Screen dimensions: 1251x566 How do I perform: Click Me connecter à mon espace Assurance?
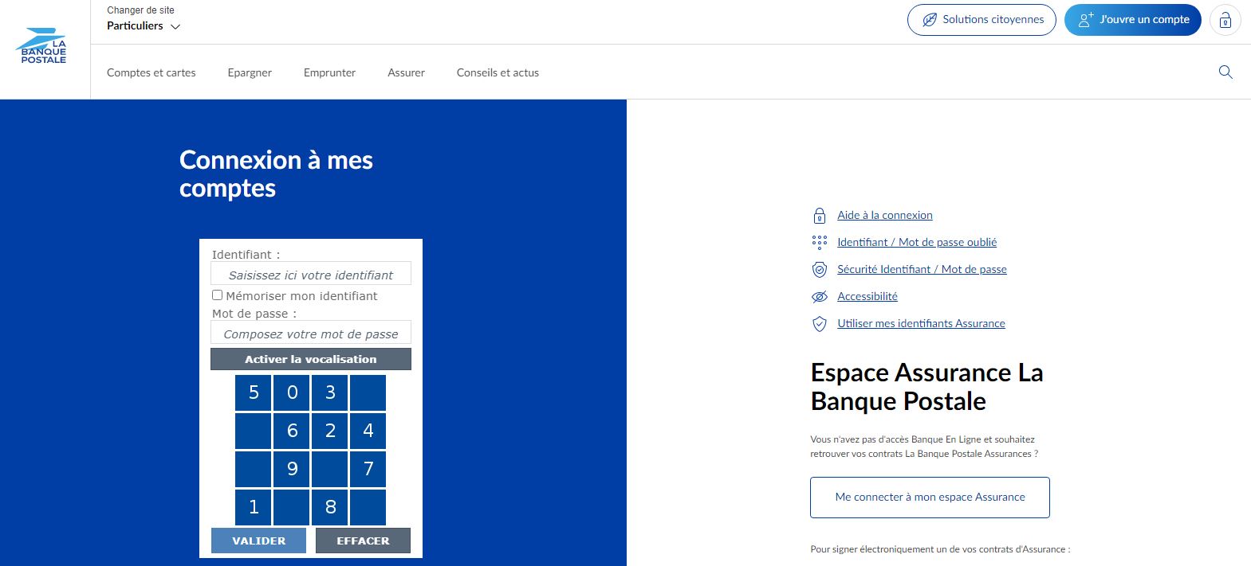point(930,498)
